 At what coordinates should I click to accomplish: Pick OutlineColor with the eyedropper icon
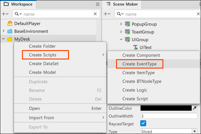[x=195, y=108]
